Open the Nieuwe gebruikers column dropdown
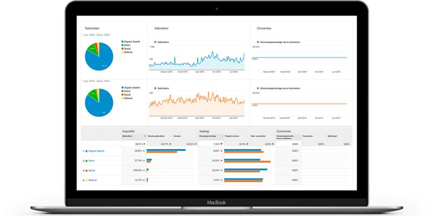The height and width of the screenshot is (216, 433). coord(170,136)
